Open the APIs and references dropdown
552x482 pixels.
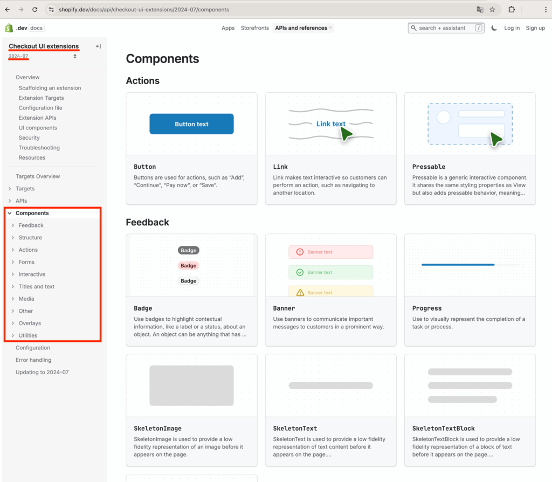[x=303, y=28]
